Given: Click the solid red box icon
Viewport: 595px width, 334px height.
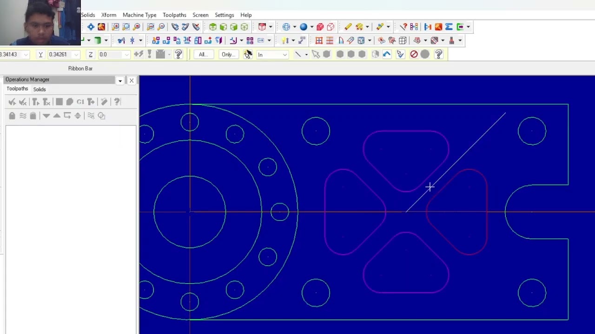Looking at the screenshot, I should click(x=320, y=27).
